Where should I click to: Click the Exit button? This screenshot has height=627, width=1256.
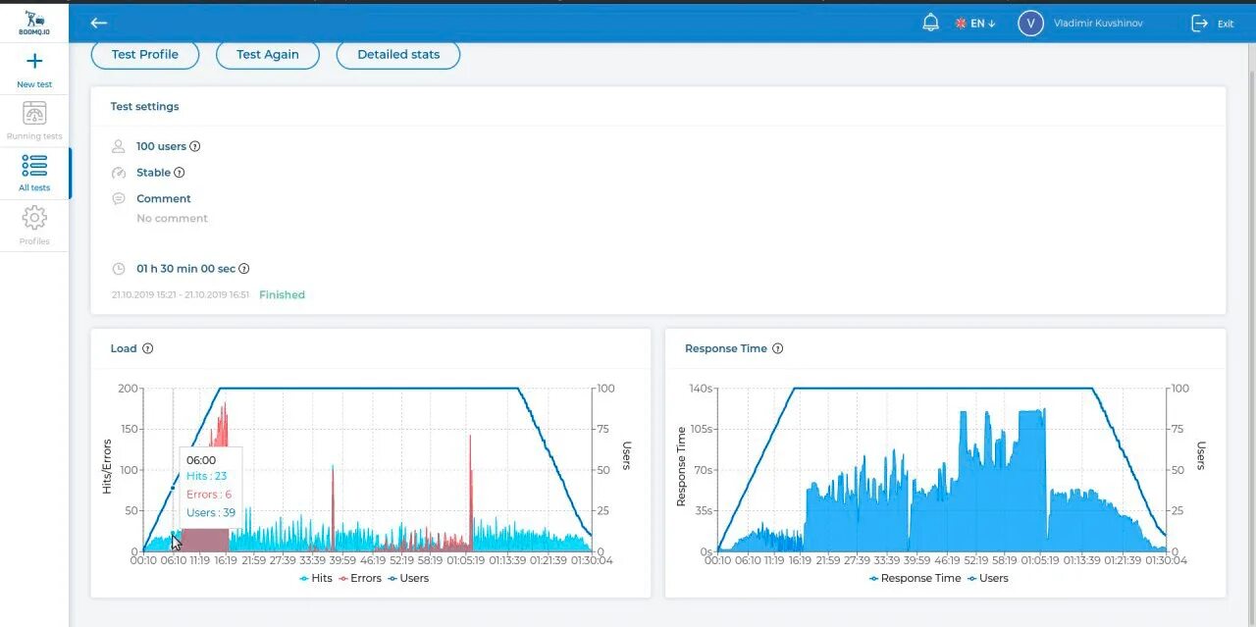pyautogui.click(x=1213, y=24)
